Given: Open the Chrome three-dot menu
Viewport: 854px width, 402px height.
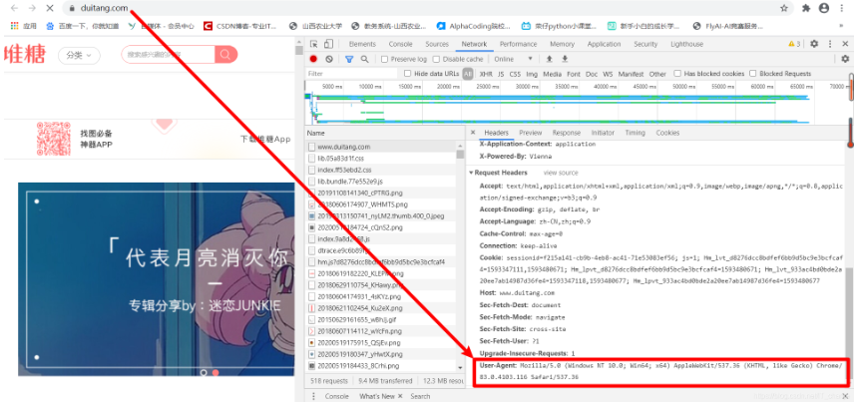Looking at the screenshot, I should [843, 8].
